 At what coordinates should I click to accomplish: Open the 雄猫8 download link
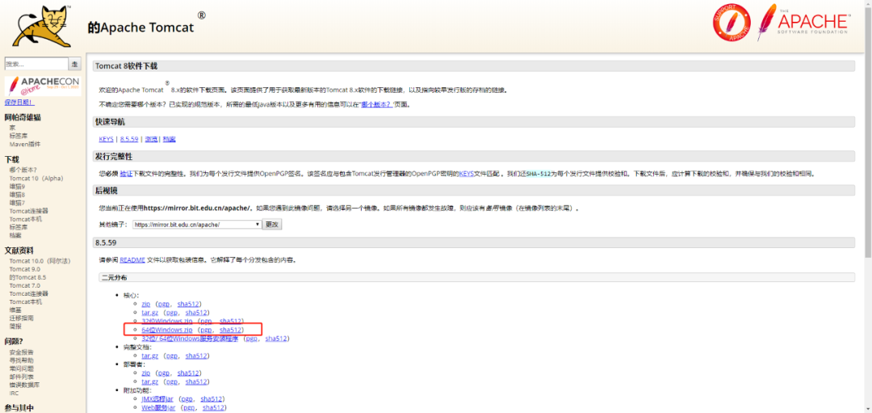pyautogui.click(x=17, y=195)
